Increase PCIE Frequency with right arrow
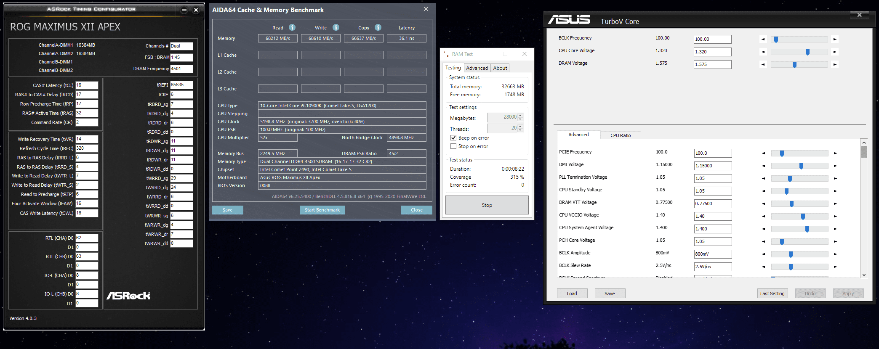This screenshot has width=879, height=349. point(835,153)
